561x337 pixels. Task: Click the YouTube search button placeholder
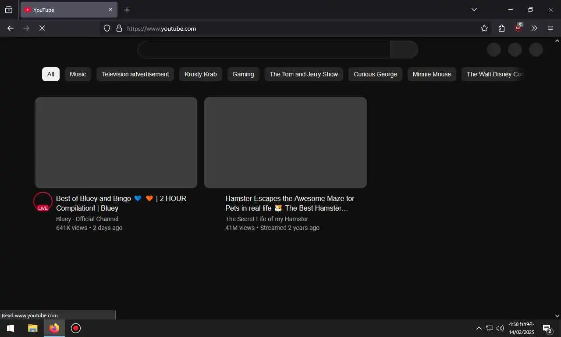(x=404, y=50)
